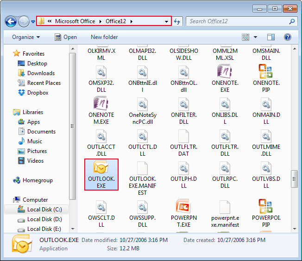Toggle the preview pane button

[271, 37]
